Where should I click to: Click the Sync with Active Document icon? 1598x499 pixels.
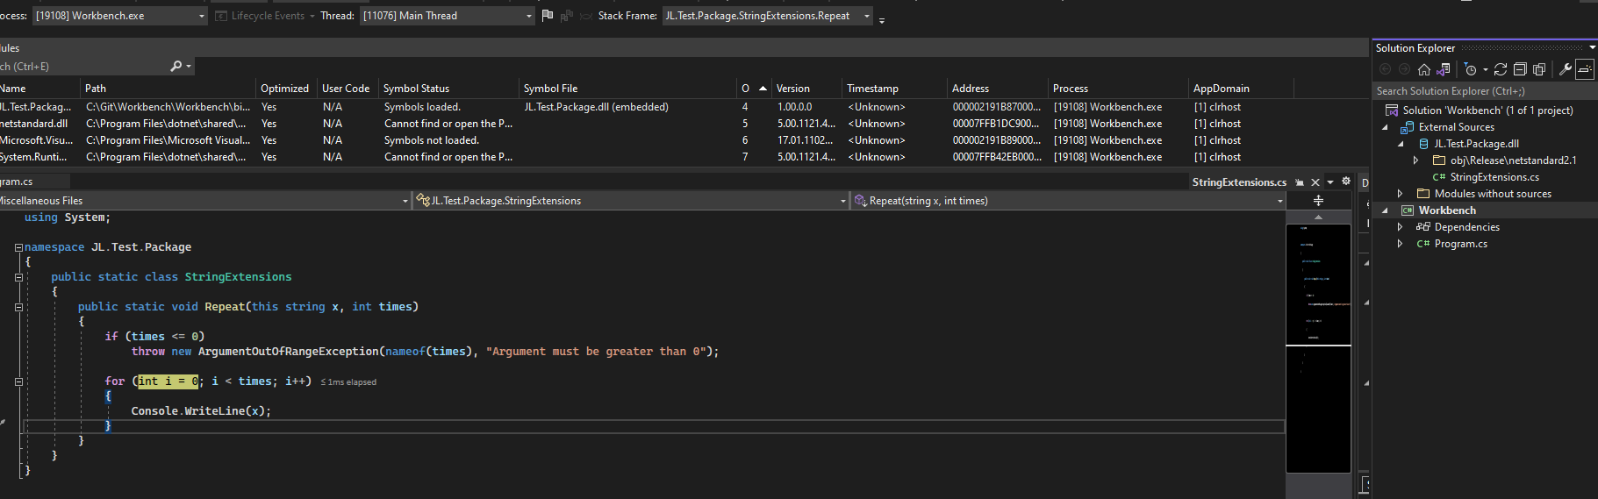tap(1501, 69)
